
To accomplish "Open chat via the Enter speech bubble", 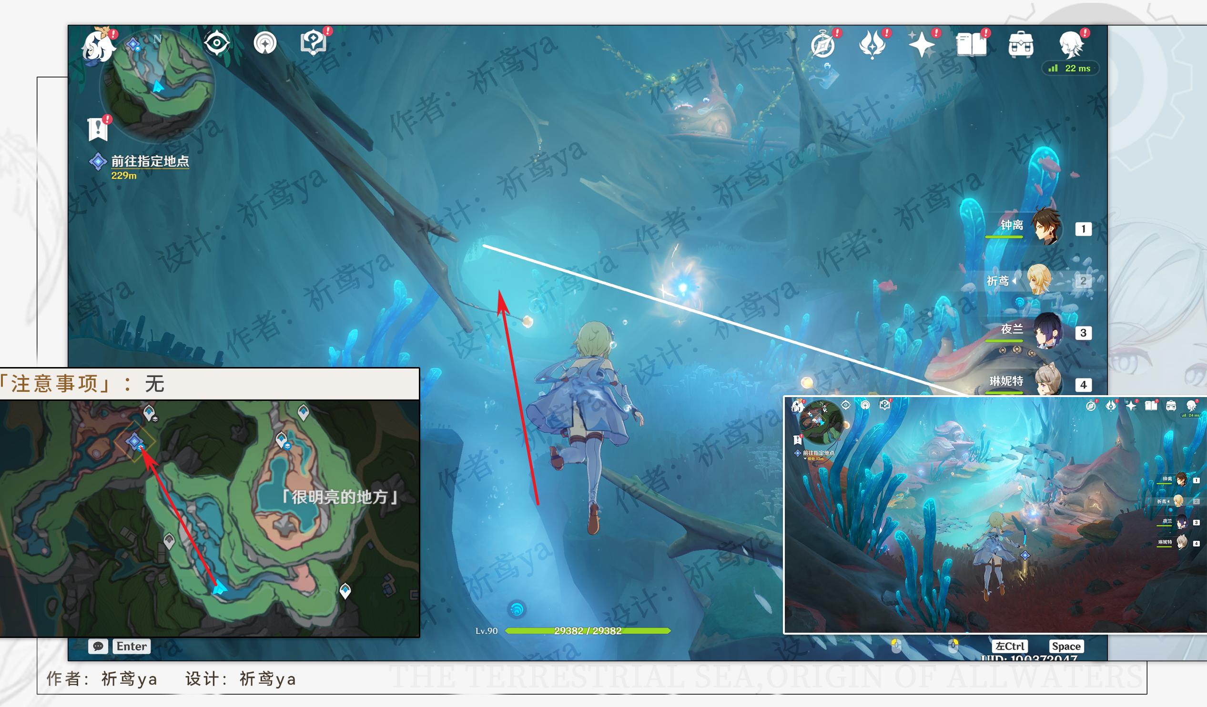I will pos(98,646).
